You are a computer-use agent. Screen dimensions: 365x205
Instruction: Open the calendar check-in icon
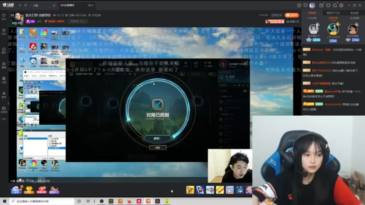coord(321,5)
